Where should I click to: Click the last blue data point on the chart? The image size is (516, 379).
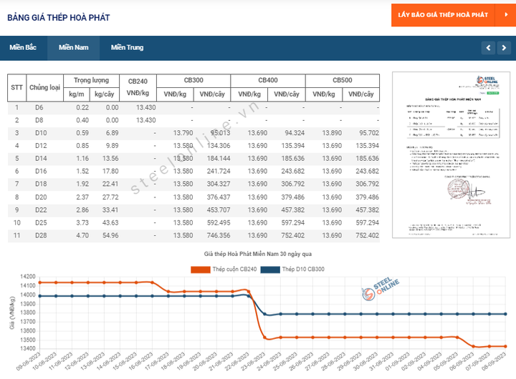tap(505, 314)
